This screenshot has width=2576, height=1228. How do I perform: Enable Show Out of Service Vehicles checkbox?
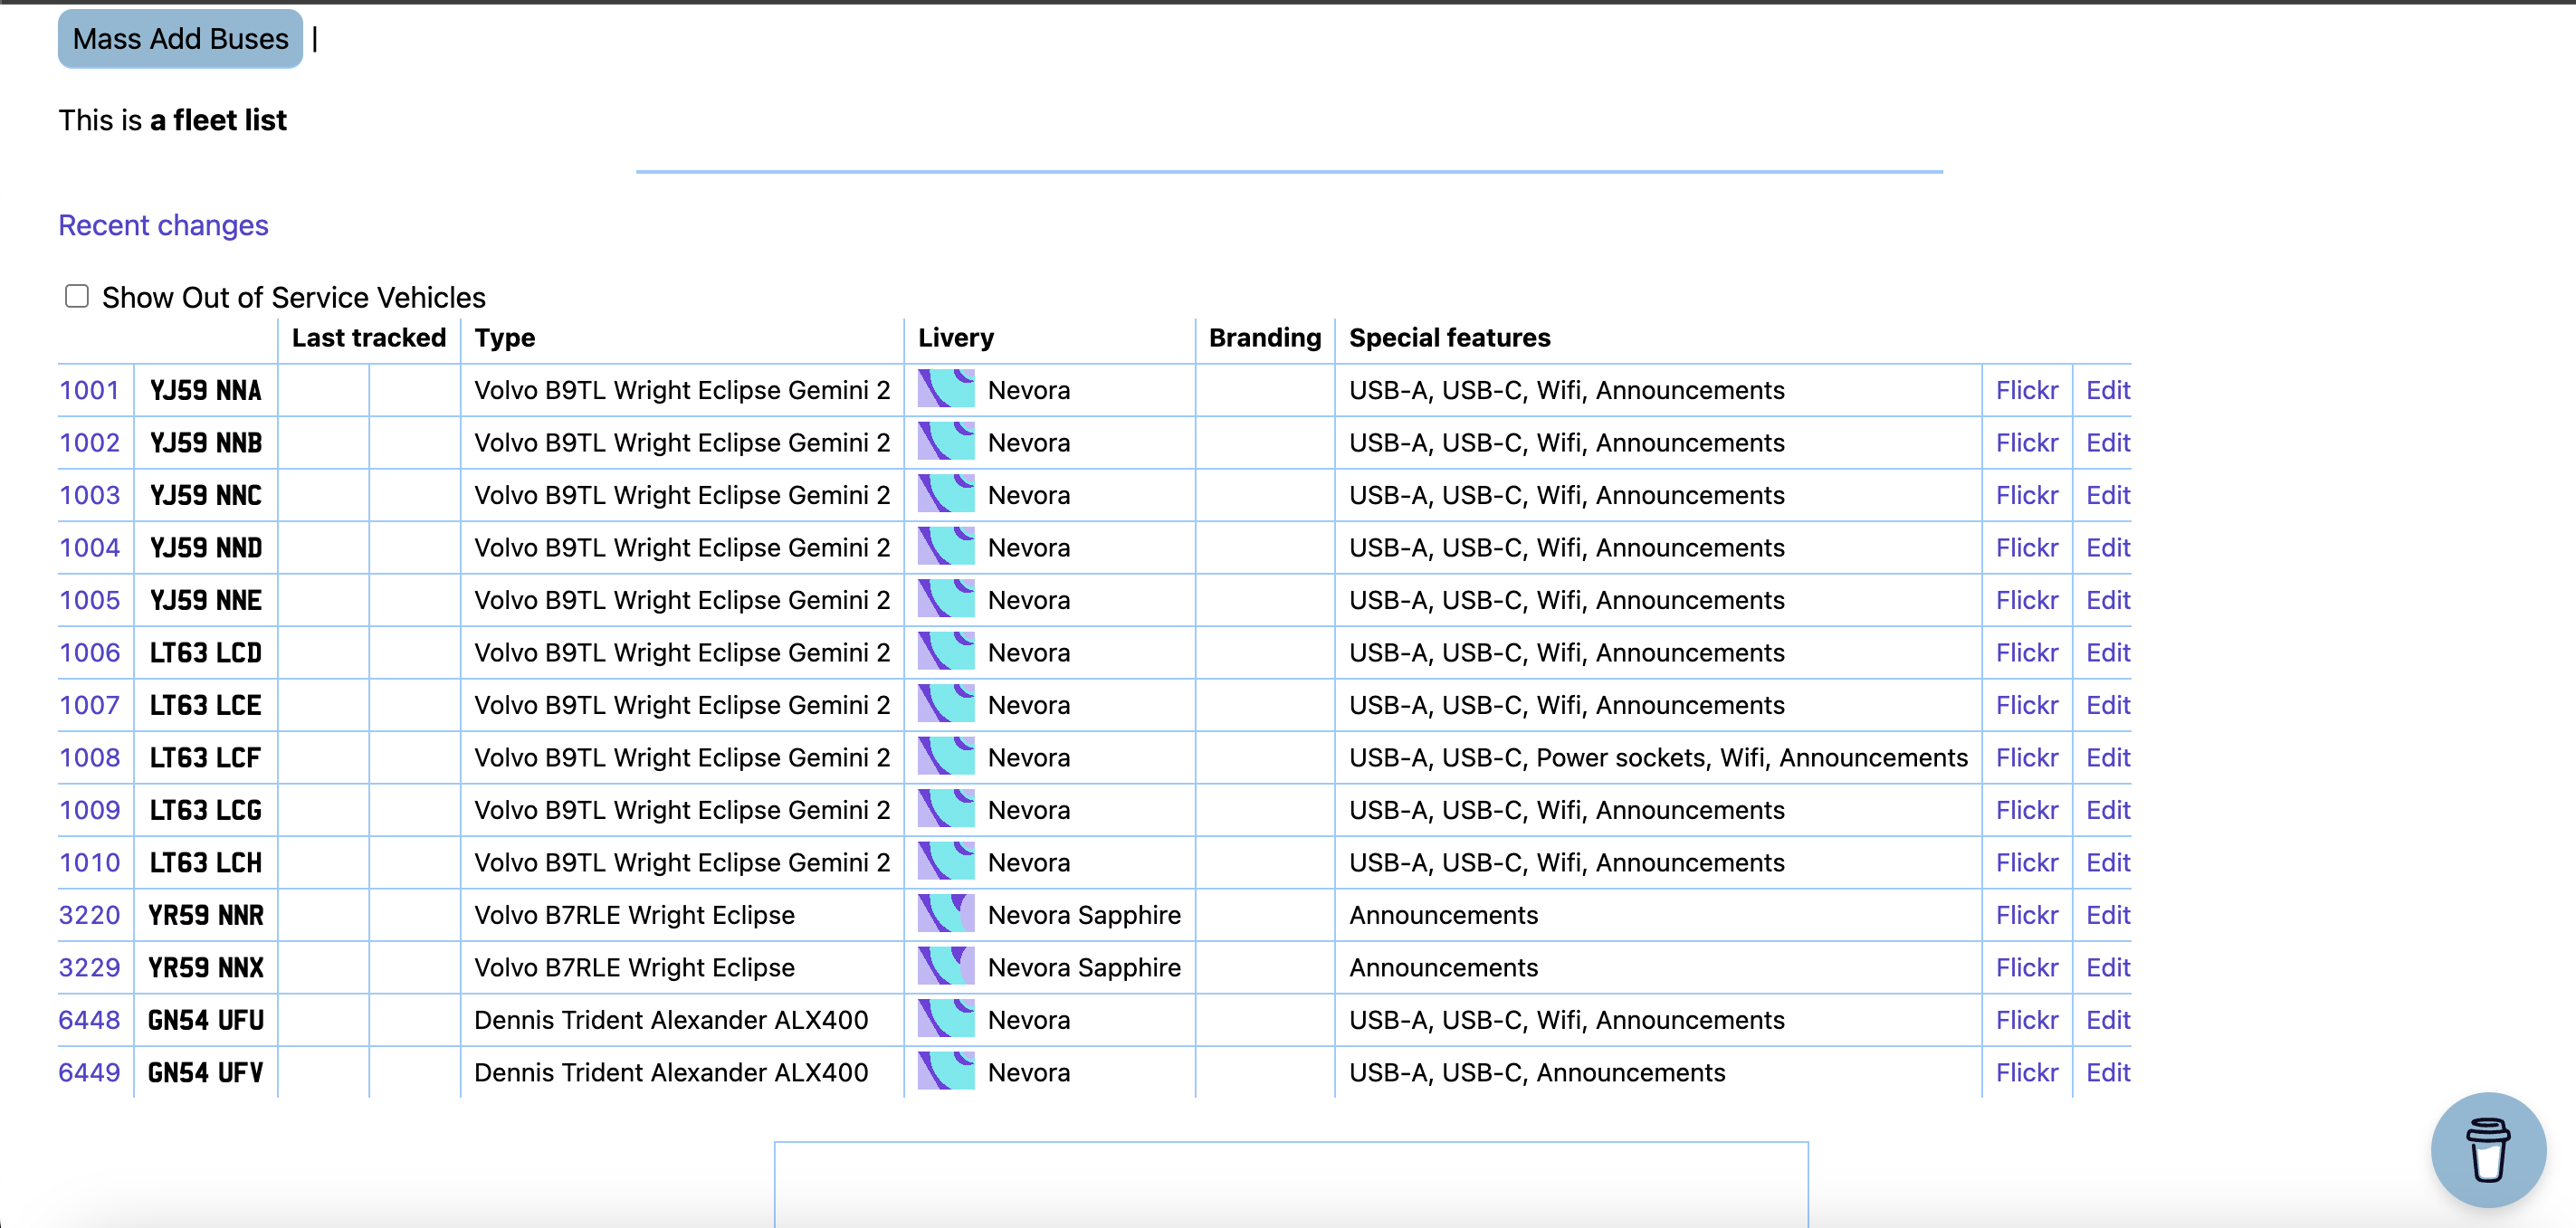pyautogui.click(x=77, y=296)
